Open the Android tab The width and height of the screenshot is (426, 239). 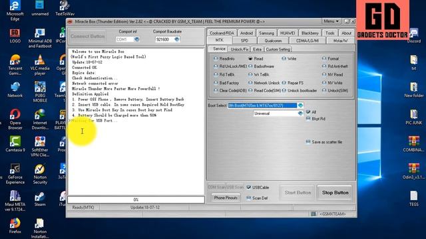pyautogui.click(x=246, y=33)
